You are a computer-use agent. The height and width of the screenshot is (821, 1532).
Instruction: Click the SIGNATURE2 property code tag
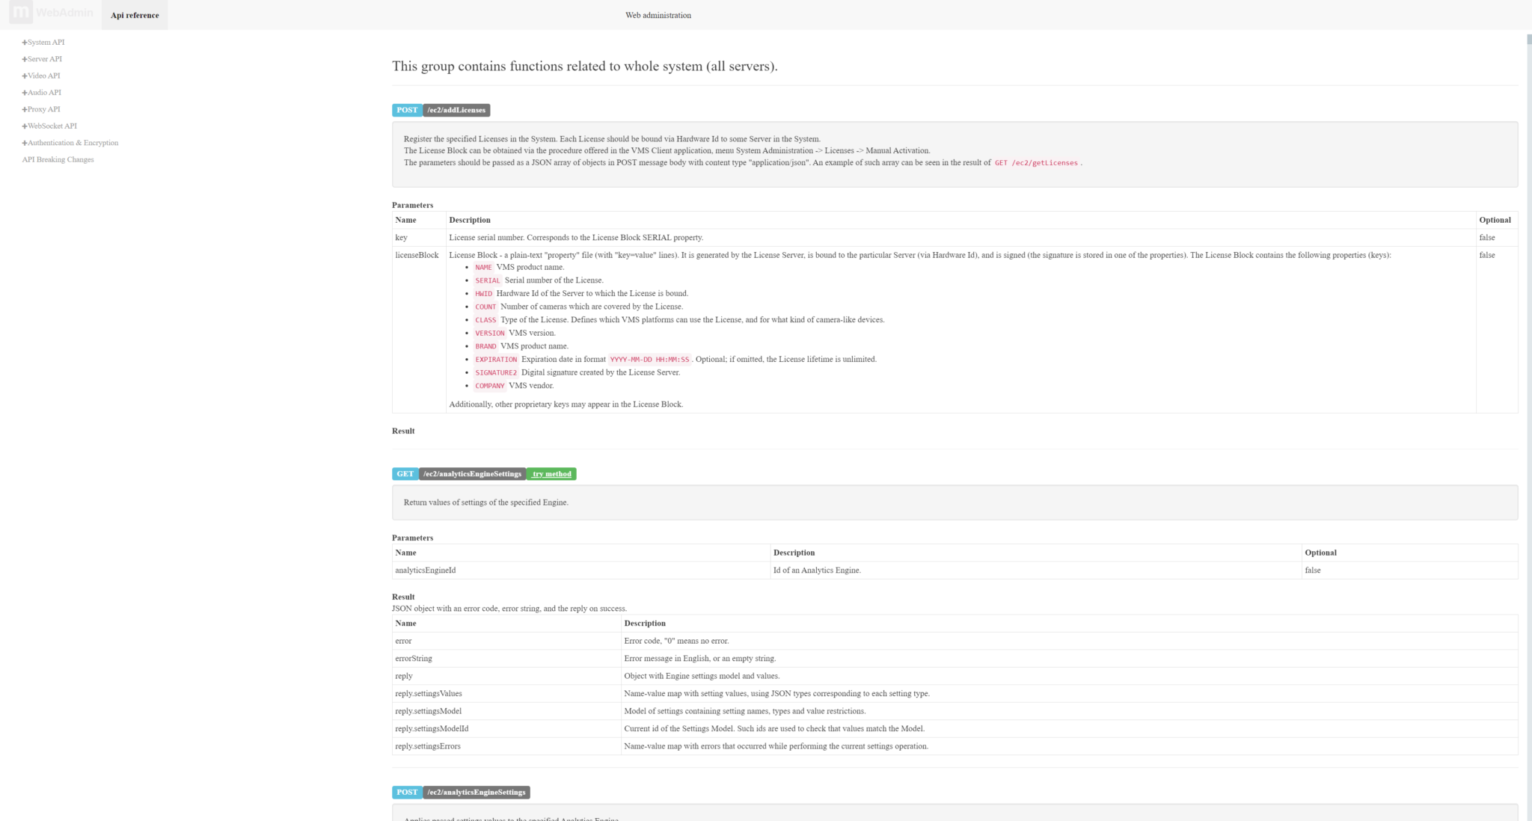coord(496,373)
